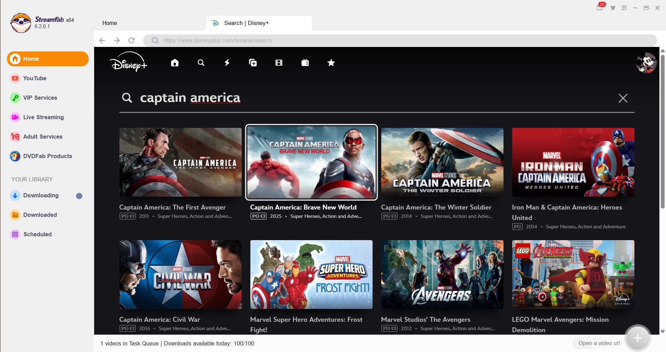This screenshot has width=666, height=352.
Task: Click the browser back arrow
Action: coord(102,40)
